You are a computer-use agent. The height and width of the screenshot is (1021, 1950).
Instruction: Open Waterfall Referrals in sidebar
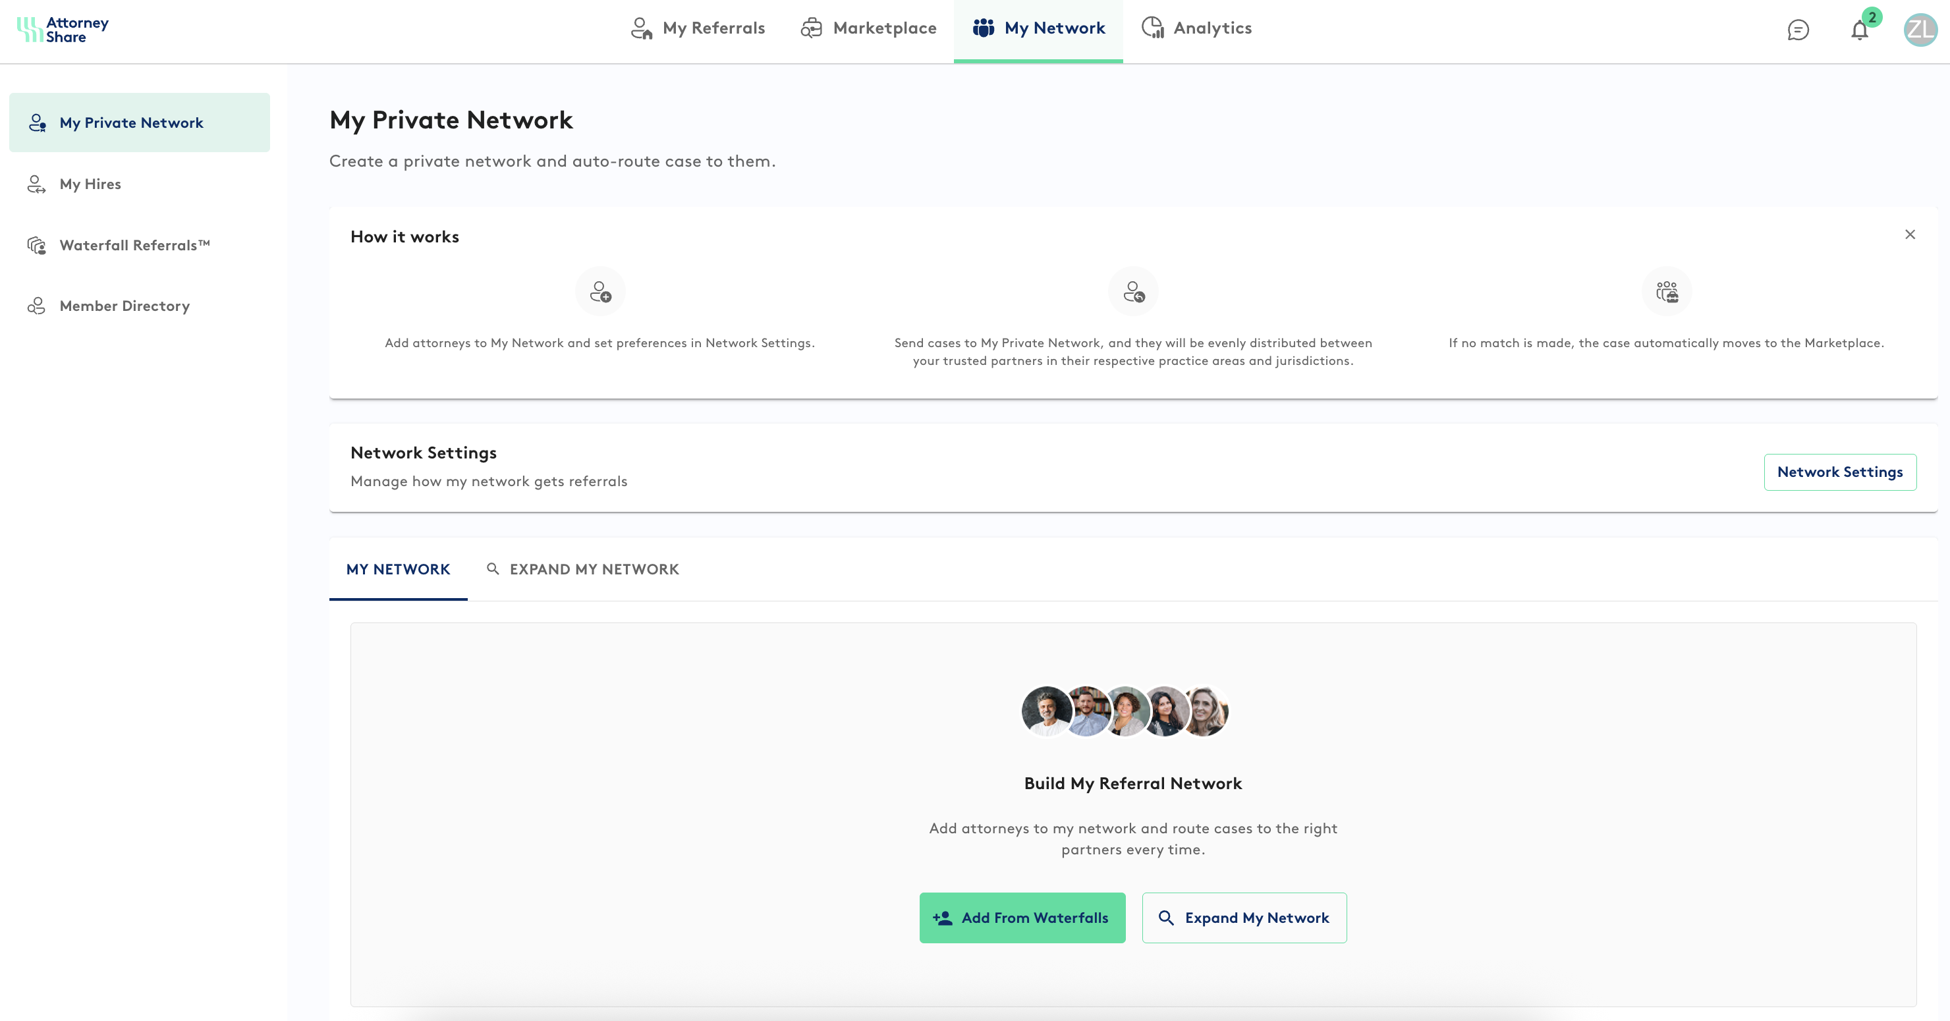point(134,245)
